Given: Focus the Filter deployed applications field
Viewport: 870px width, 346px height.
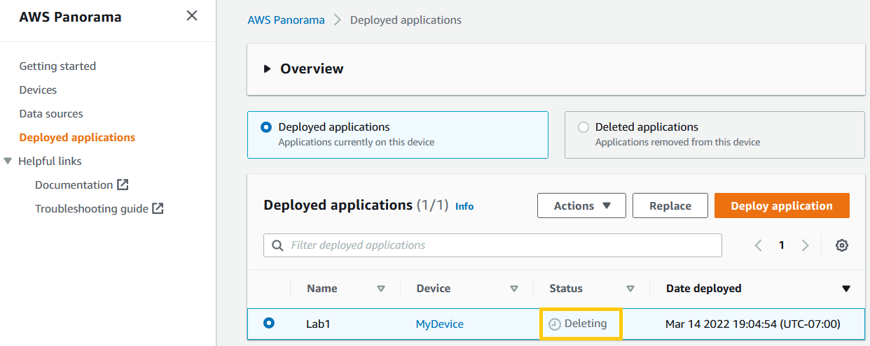Looking at the screenshot, I should pos(493,245).
